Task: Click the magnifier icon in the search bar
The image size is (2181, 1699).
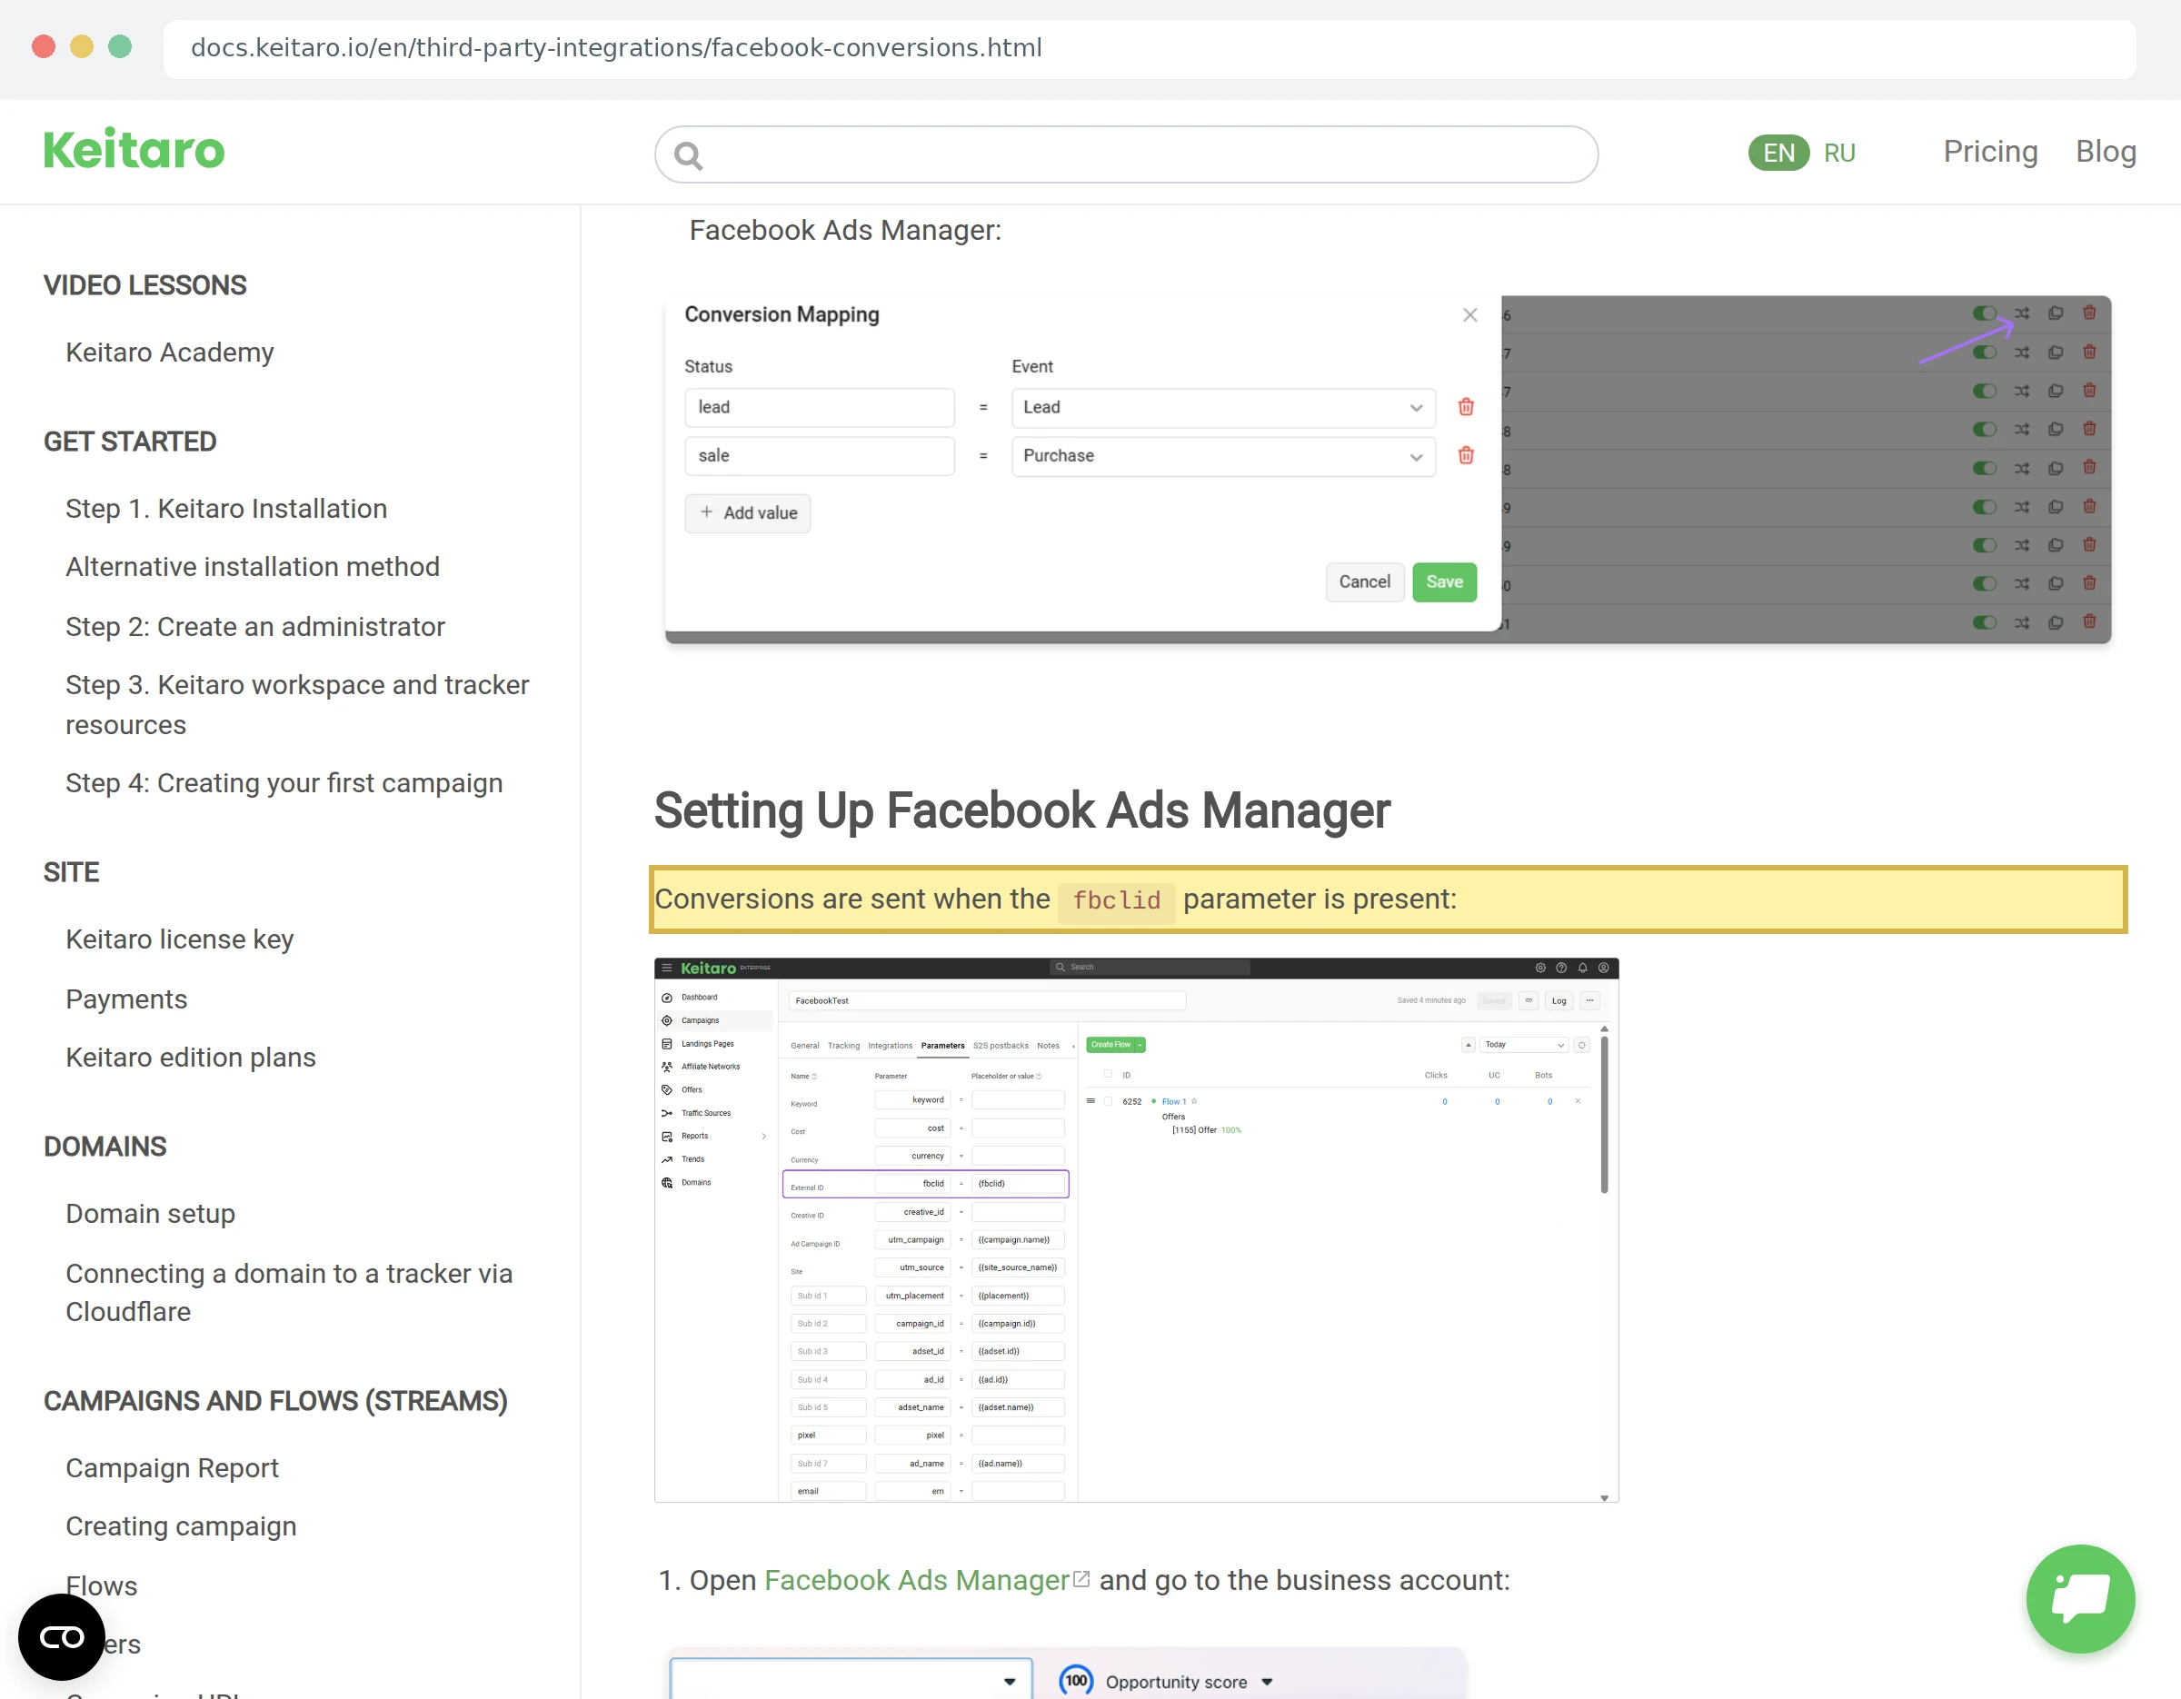Action: 688,155
